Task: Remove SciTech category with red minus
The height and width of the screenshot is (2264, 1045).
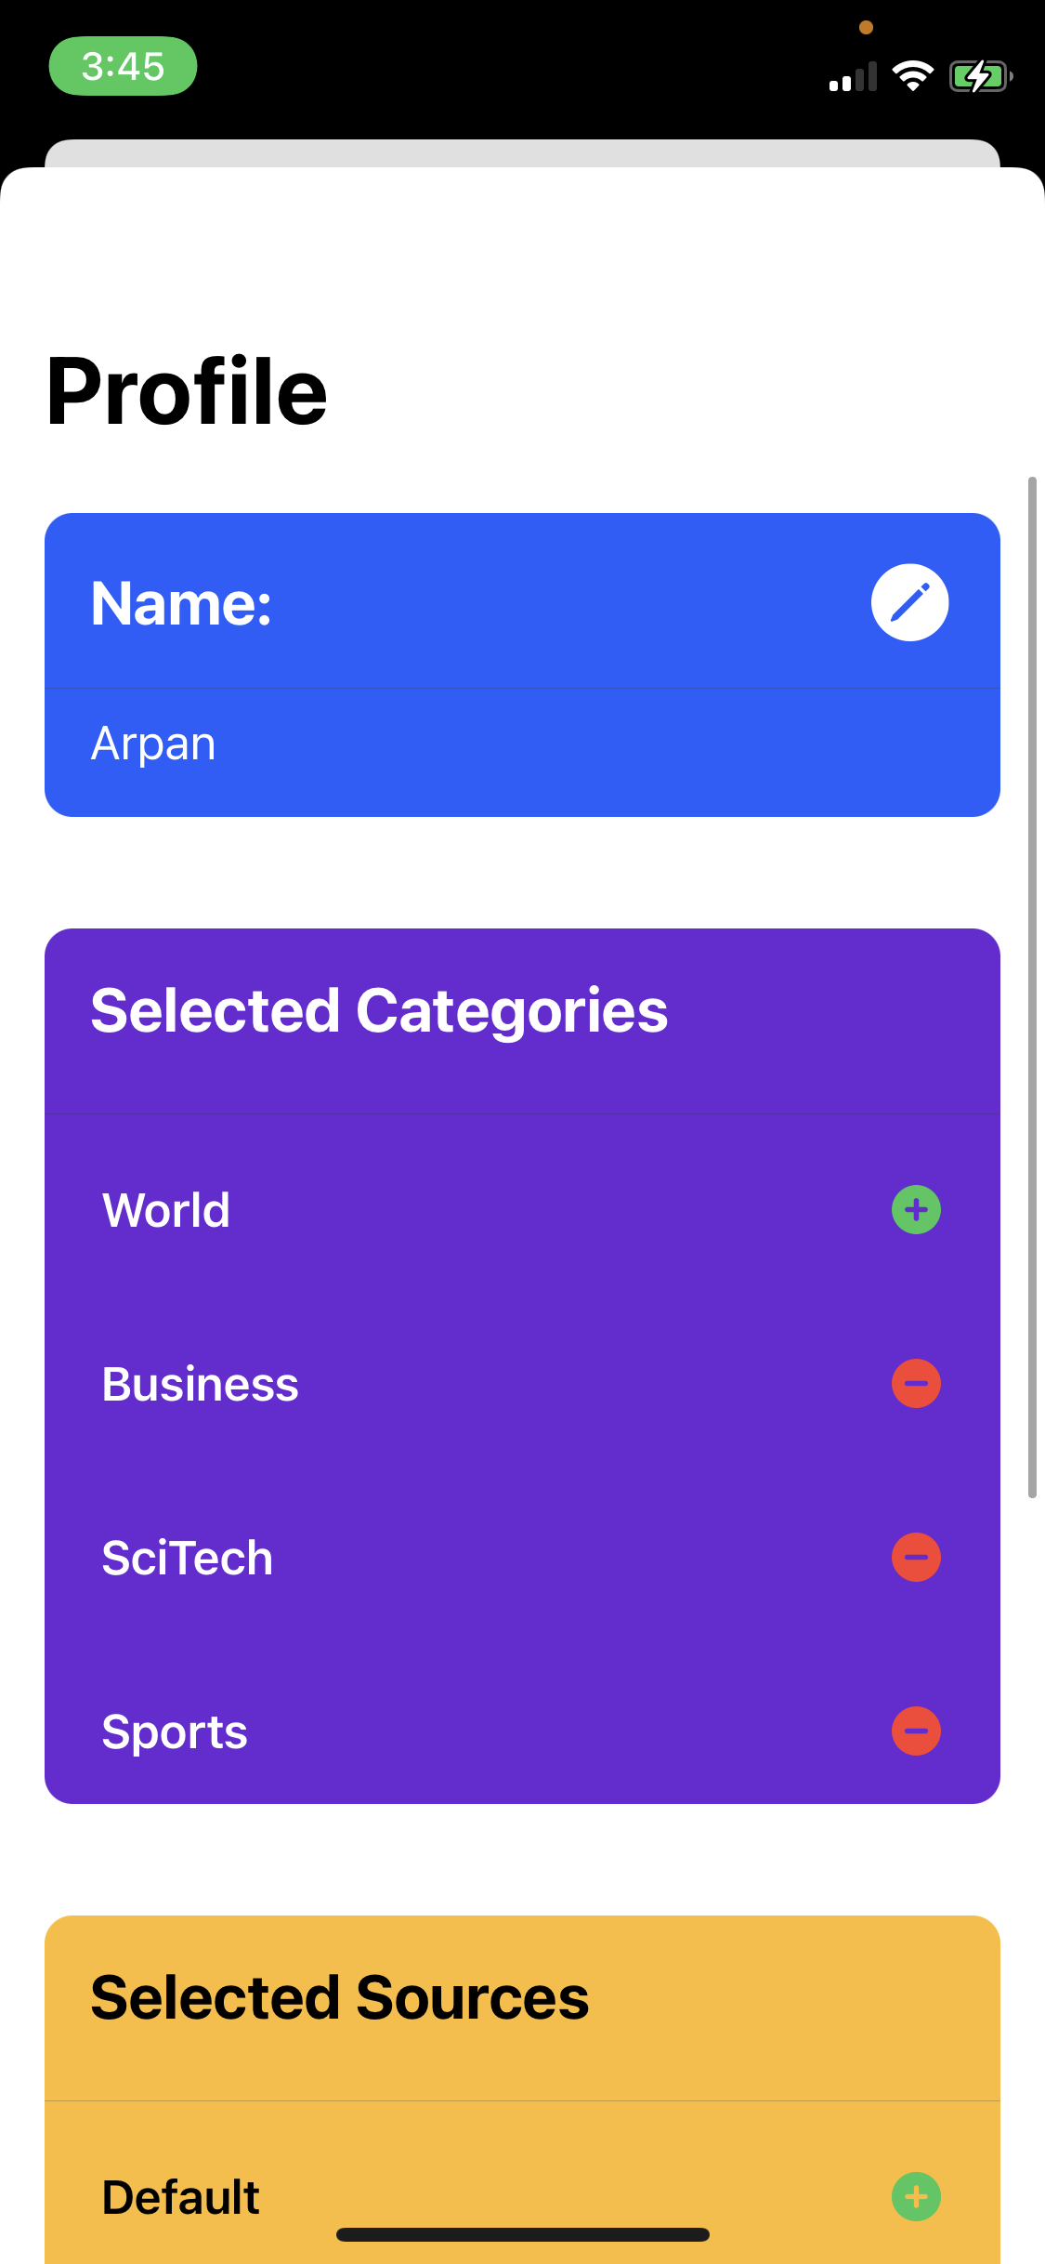Action: tap(916, 1557)
